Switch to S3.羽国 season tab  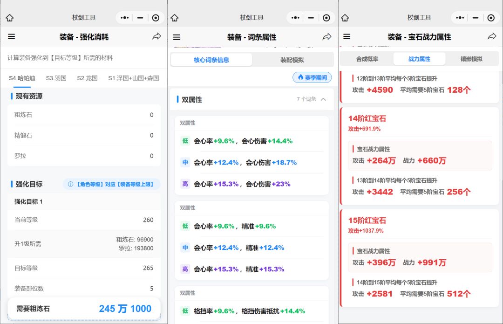[56, 78]
